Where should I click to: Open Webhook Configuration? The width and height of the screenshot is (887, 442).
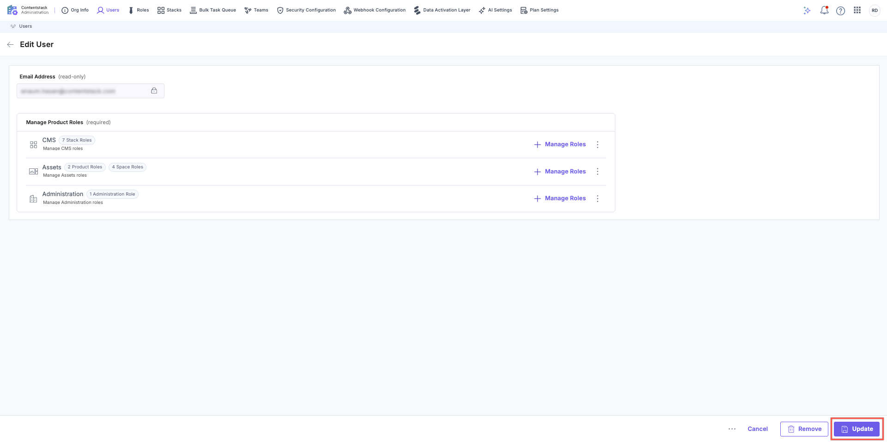coord(375,10)
